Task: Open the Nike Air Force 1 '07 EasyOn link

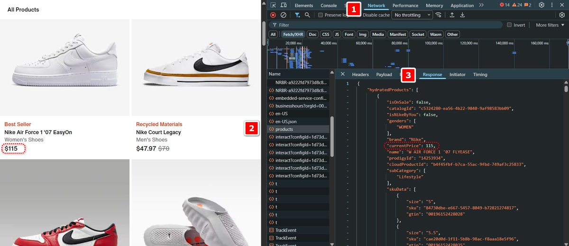Action: click(38, 132)
